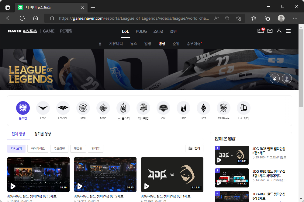Open browser settings and more menu
This screenshot has width=304, height=202.
(x=295, y=18)
